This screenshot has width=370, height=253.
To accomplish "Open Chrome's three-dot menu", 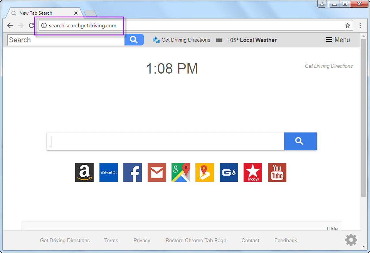I will click(x=360, y=25).
